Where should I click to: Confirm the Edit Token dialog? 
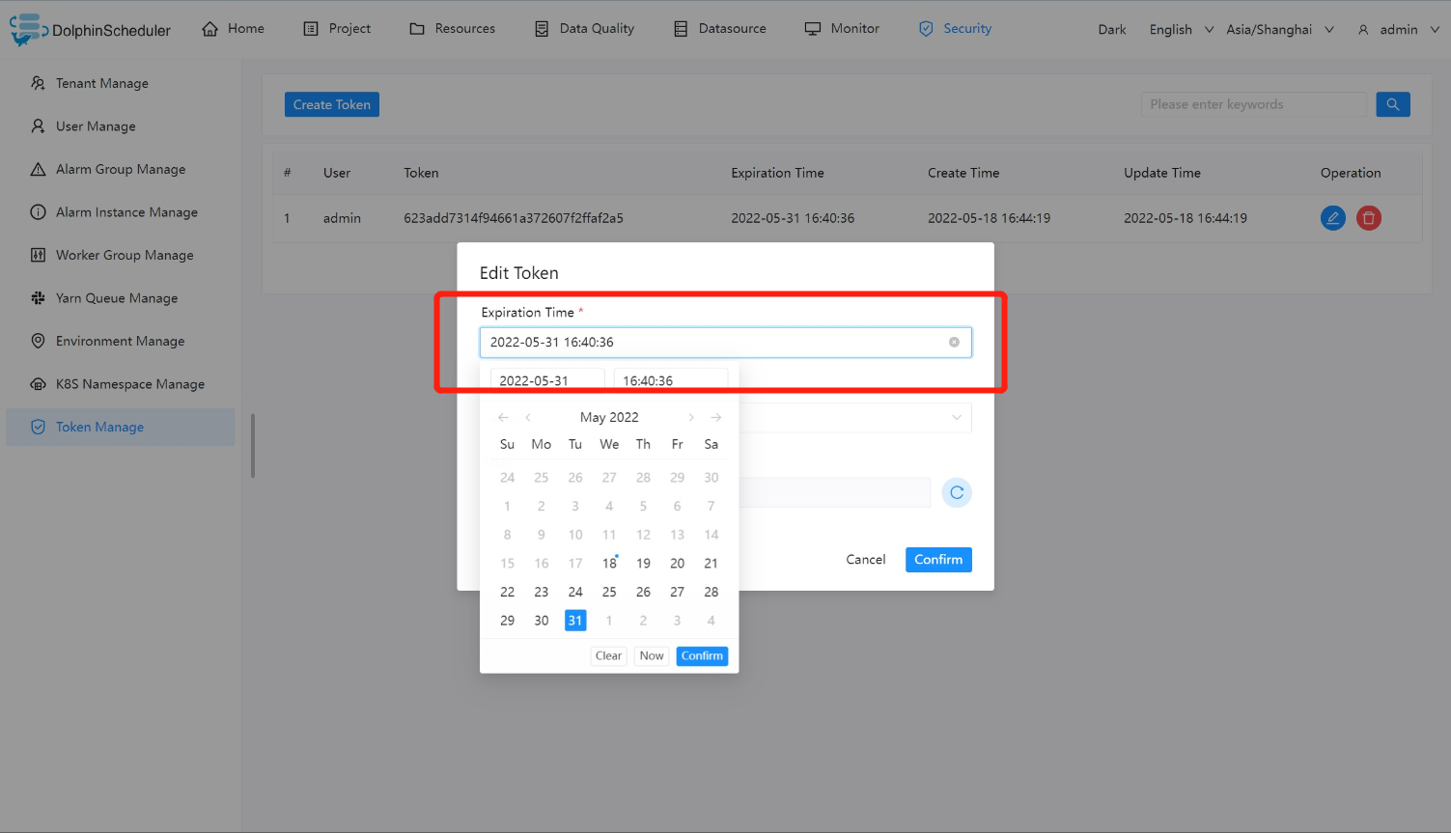(938, 559)
